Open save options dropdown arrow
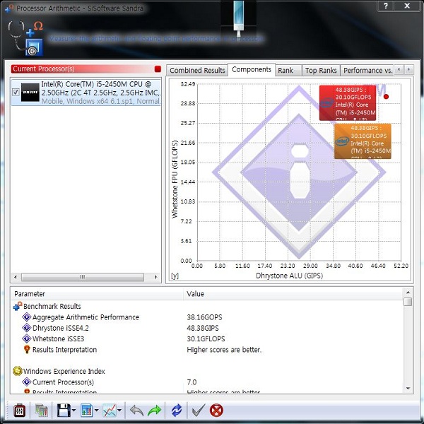This screenshot has height=424, width=424. [73, 411]
